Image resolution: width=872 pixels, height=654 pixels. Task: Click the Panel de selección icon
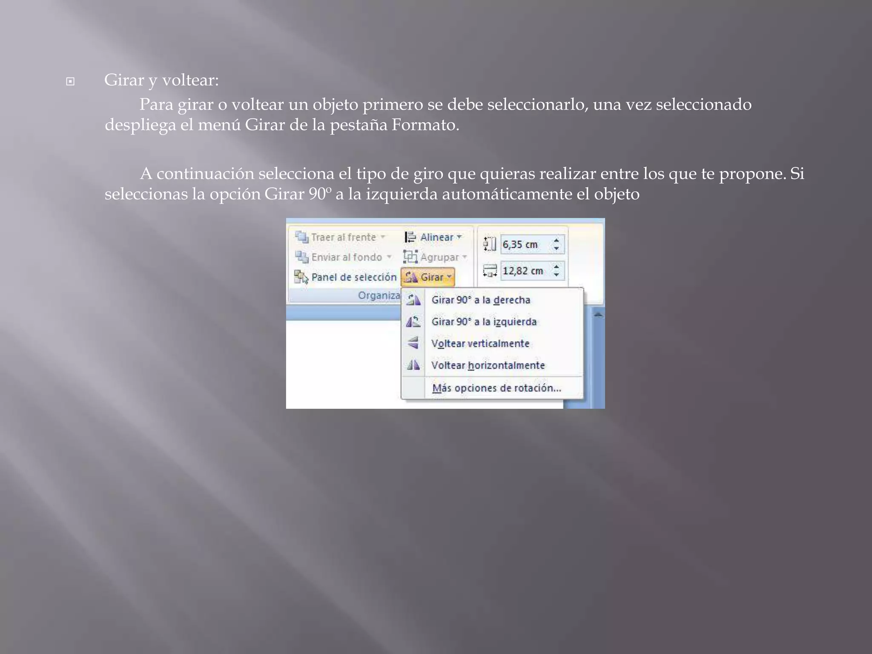point(301,277)
